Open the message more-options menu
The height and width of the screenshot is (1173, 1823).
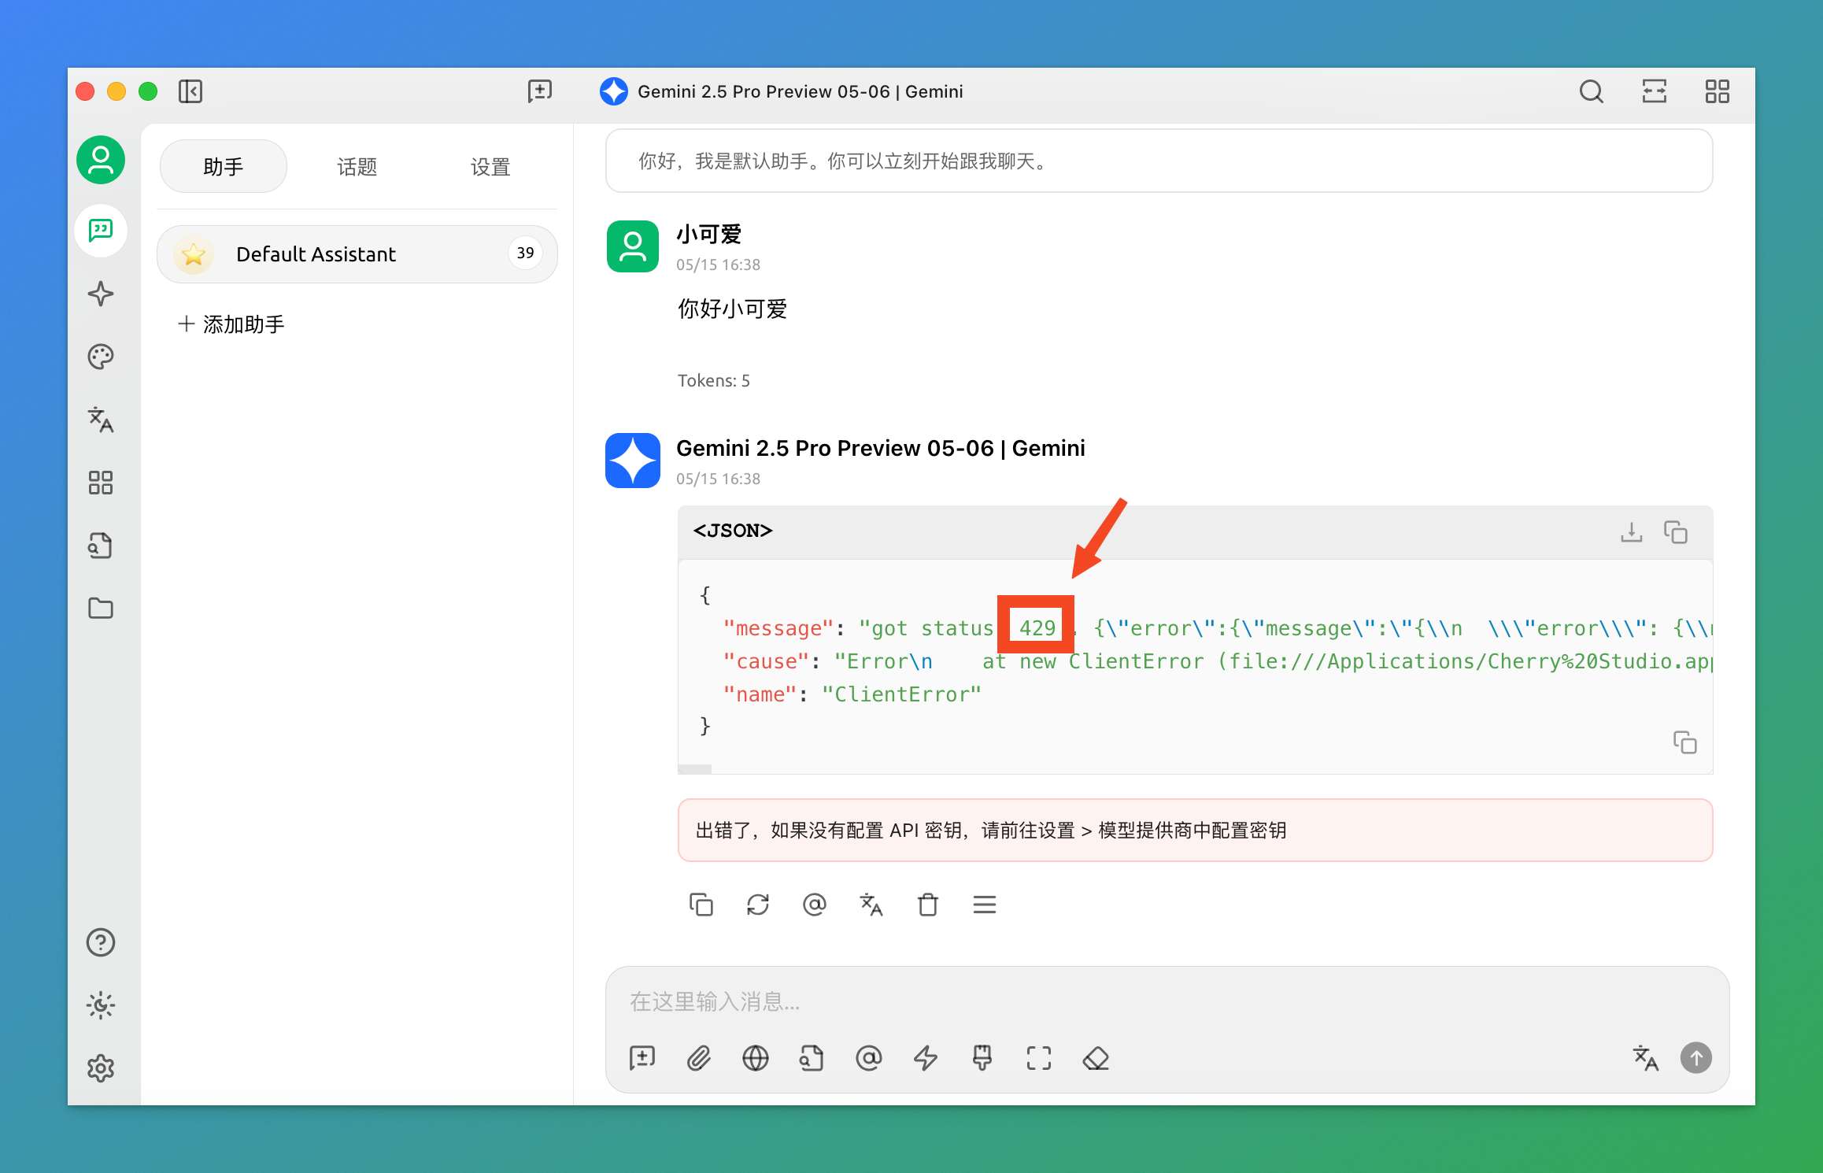[984, 905]
